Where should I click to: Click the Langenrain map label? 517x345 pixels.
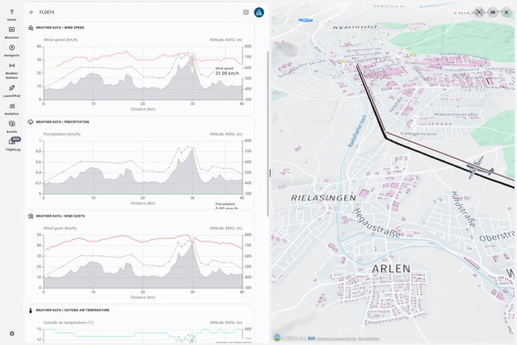(418, 133)
